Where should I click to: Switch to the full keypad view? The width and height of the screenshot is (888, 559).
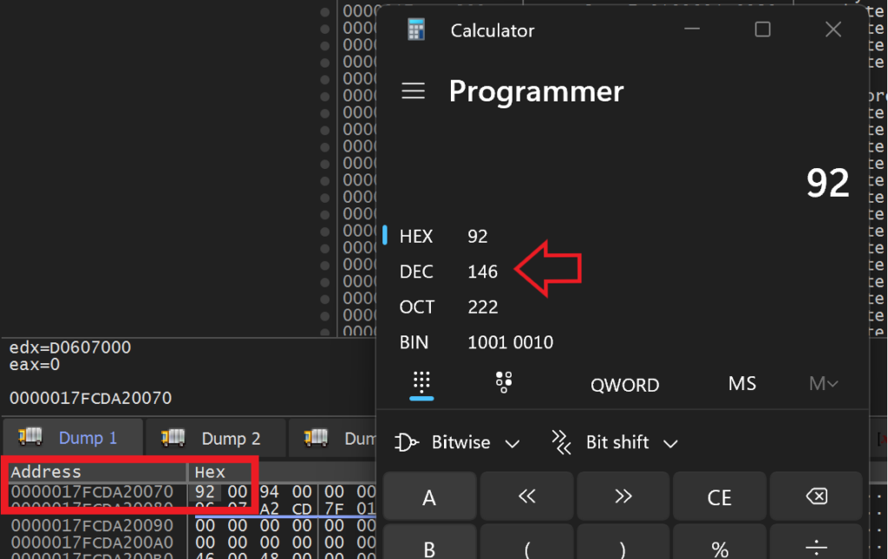point(421,383)
